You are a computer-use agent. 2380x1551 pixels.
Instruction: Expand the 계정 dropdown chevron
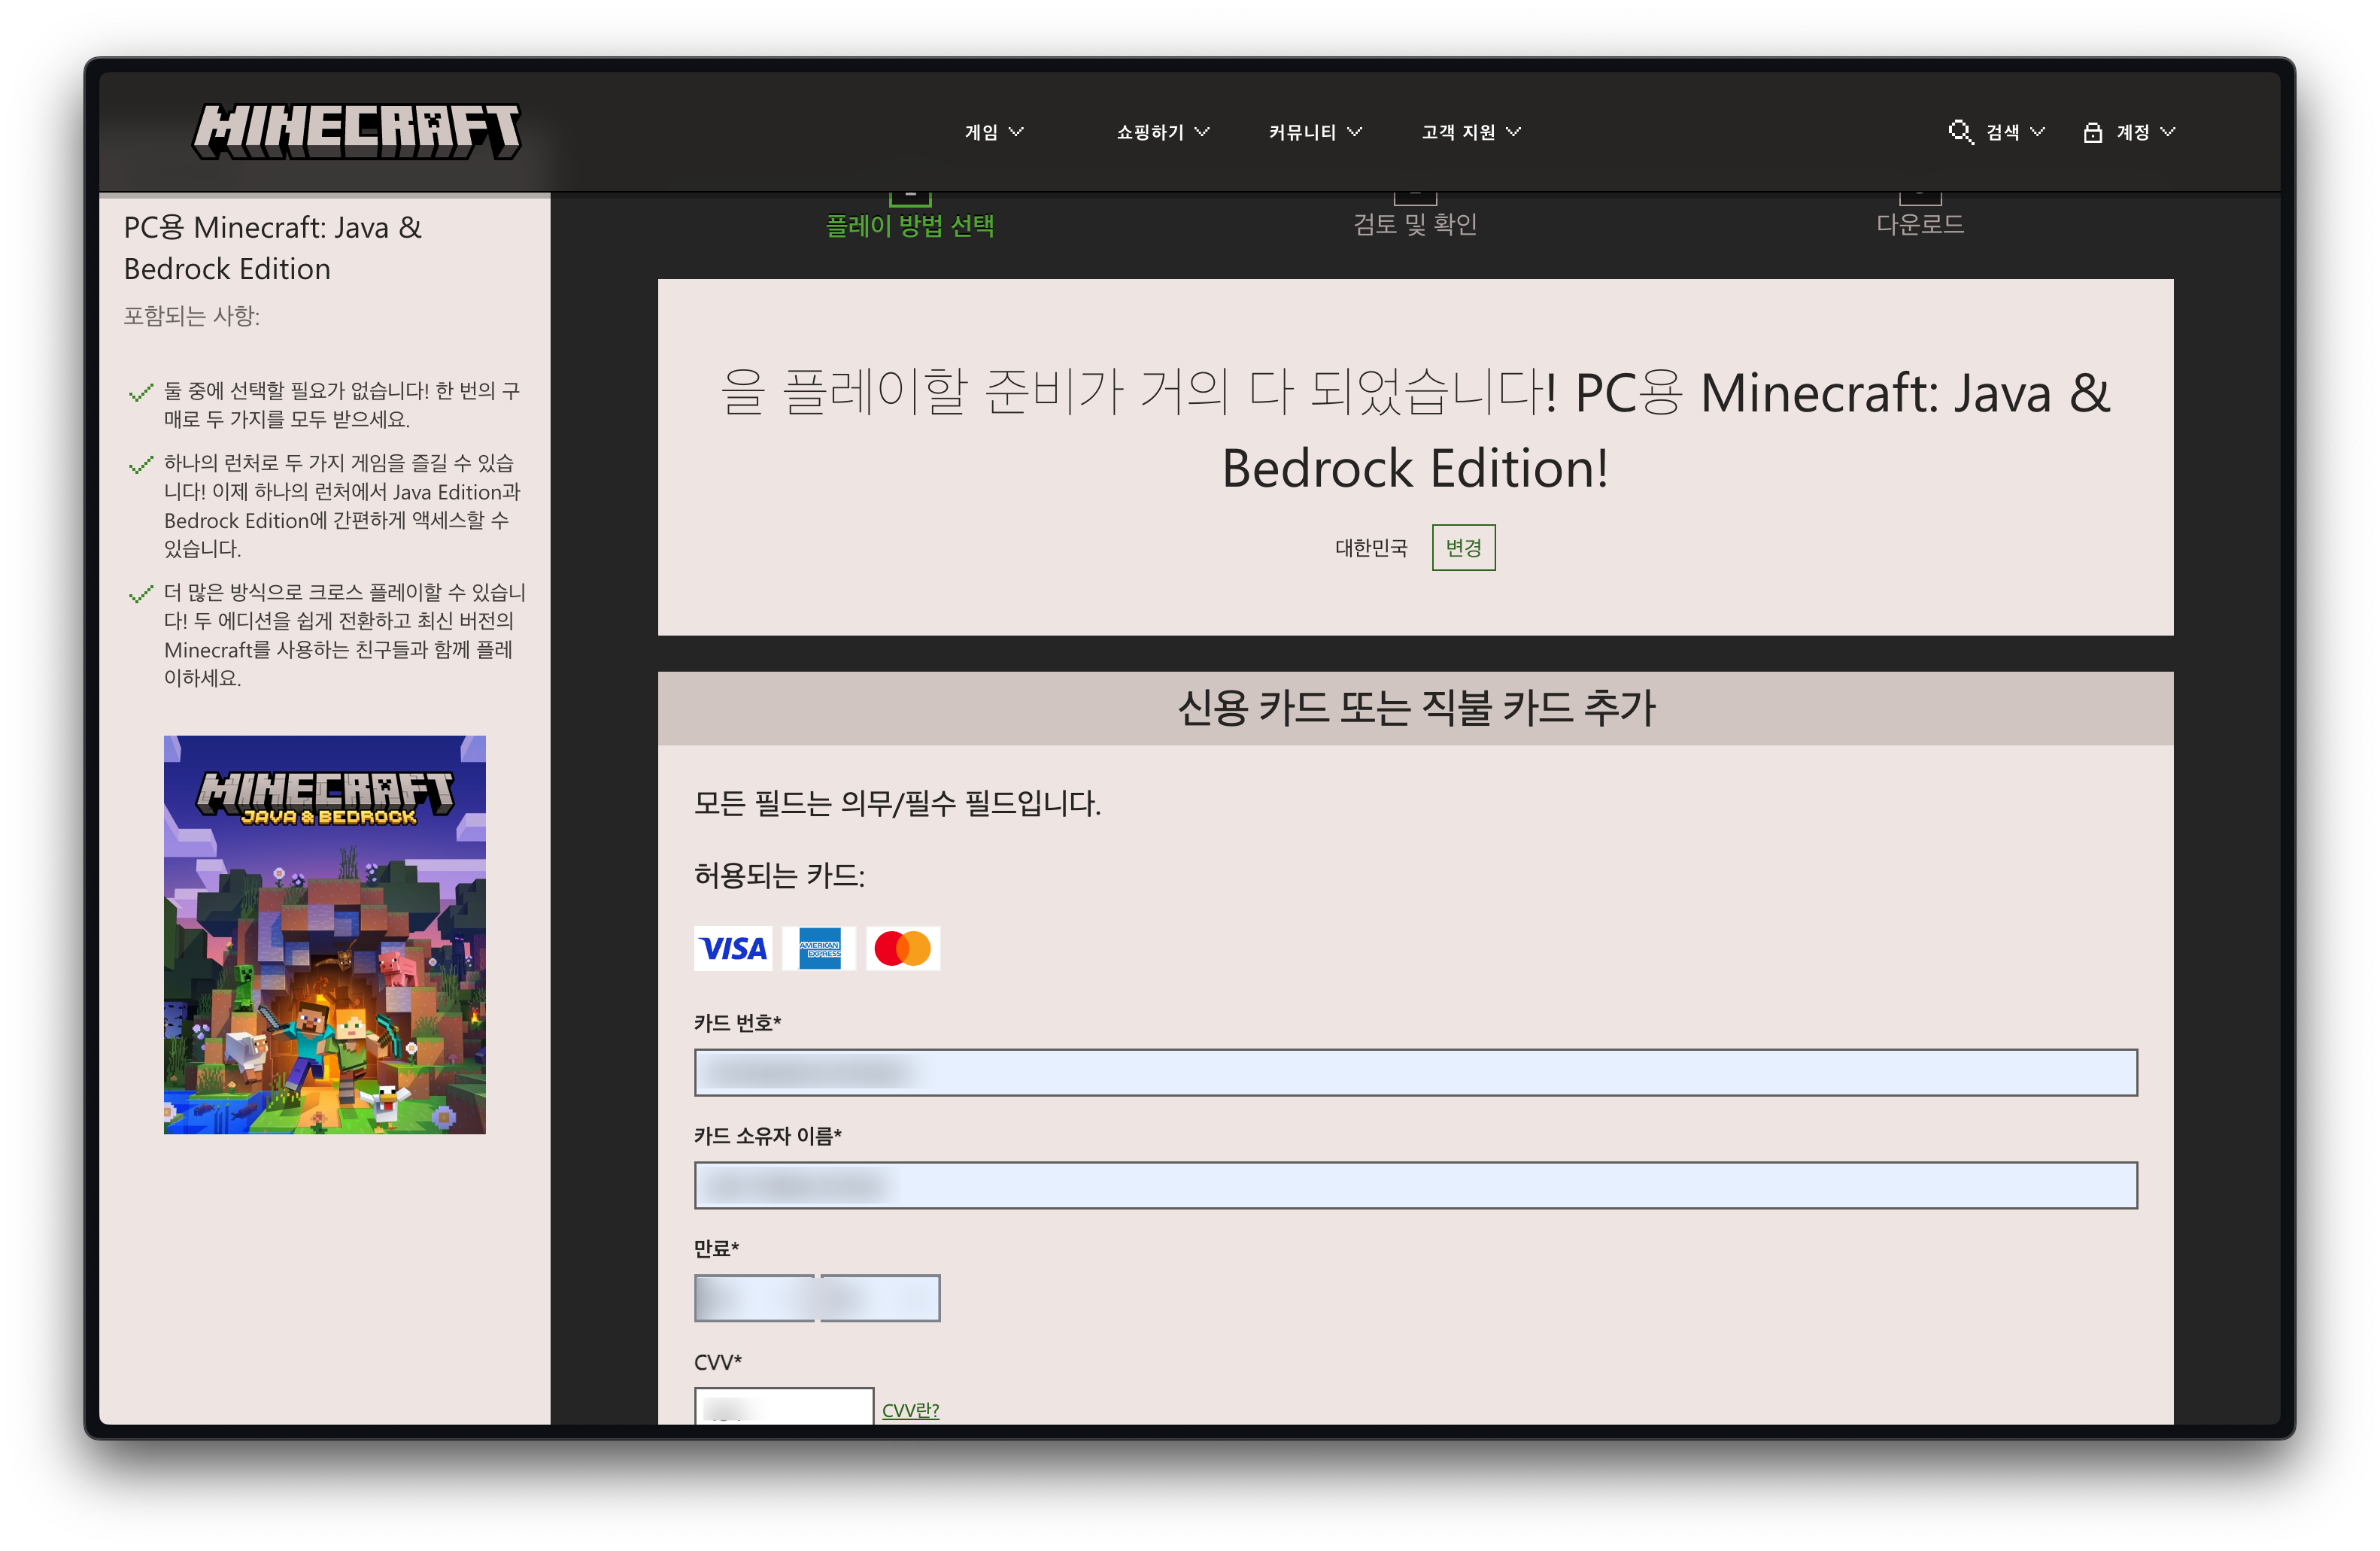[x=2167, y=132]
